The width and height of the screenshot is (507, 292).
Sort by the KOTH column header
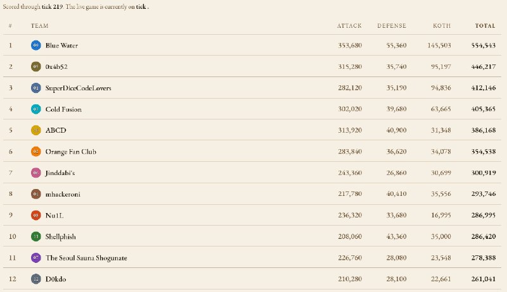pyautogui.click(x=442, y=26)
